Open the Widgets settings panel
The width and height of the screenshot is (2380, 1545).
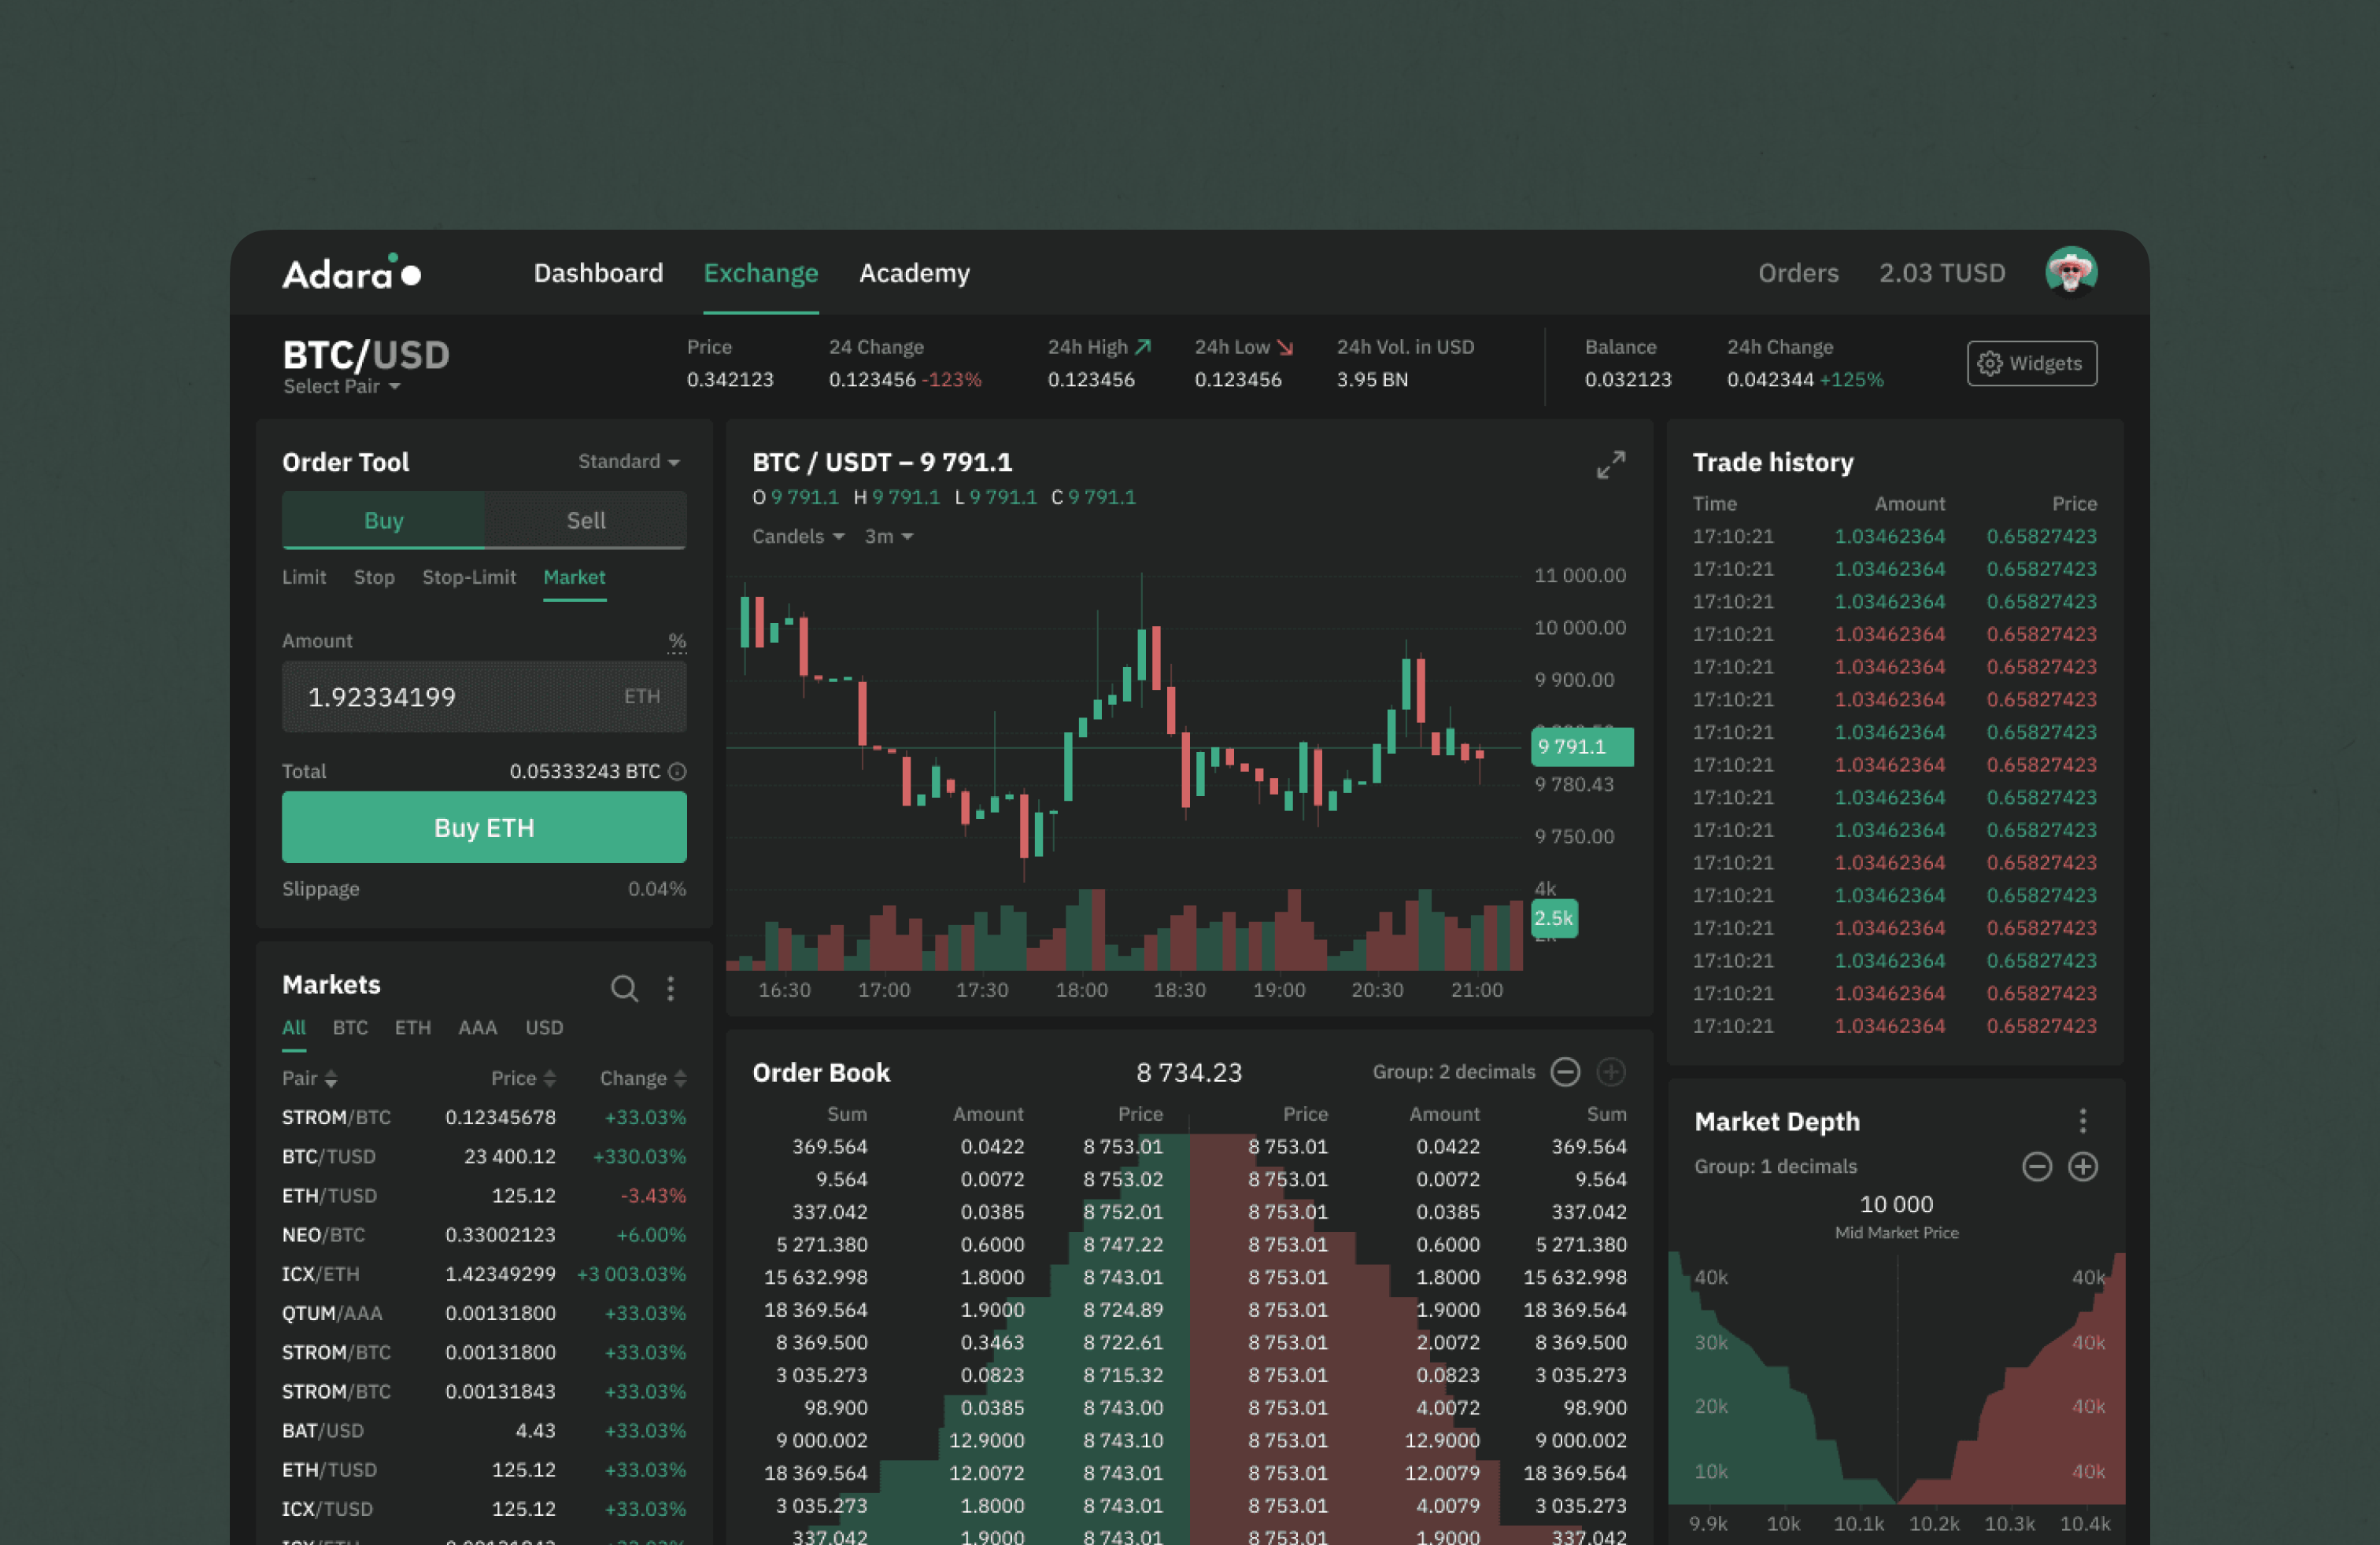(2031, 363)
